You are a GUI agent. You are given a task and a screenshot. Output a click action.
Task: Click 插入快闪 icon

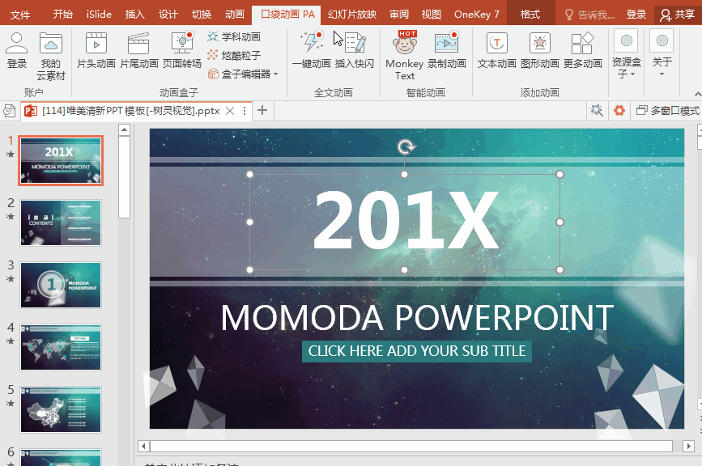tap(354, 50)
